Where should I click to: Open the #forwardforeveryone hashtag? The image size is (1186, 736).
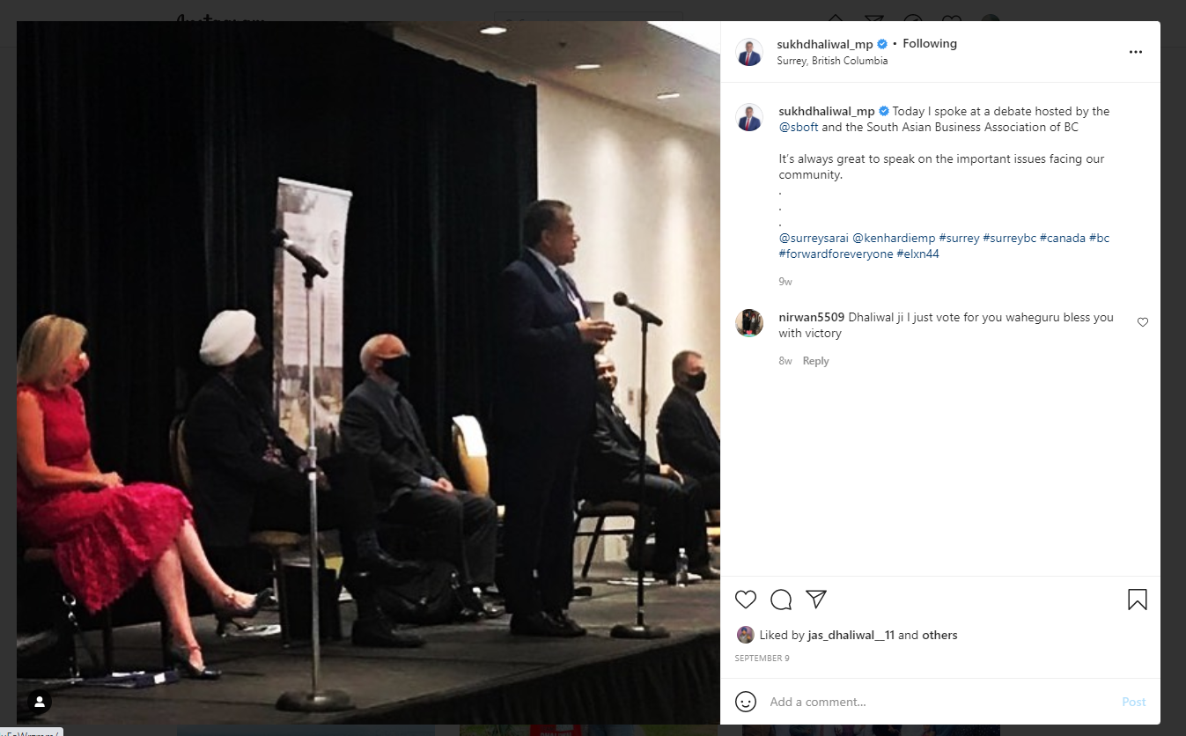[836, 254]
